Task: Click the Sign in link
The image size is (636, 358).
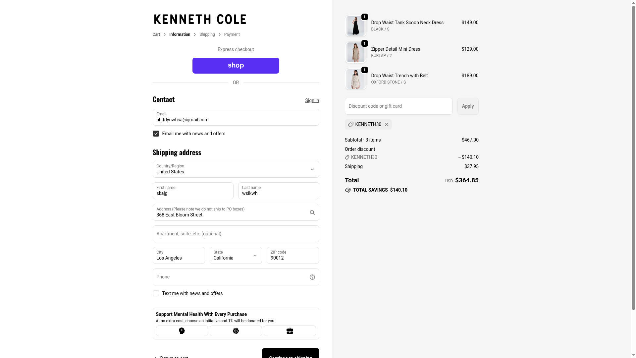Action: [312, 100]
